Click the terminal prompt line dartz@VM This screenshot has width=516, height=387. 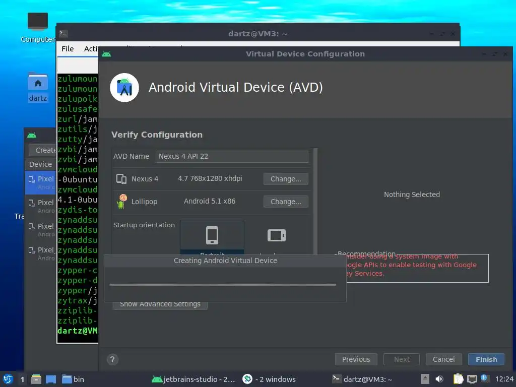pos(78,331)
